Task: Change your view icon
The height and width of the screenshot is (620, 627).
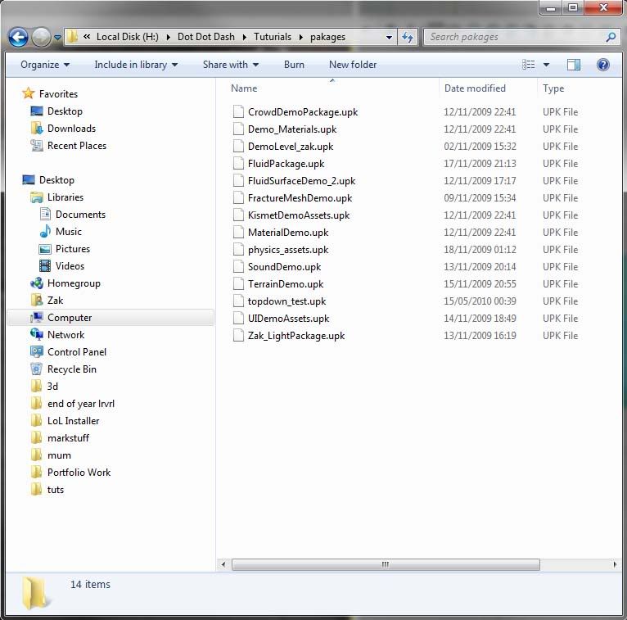Action: 528,65
